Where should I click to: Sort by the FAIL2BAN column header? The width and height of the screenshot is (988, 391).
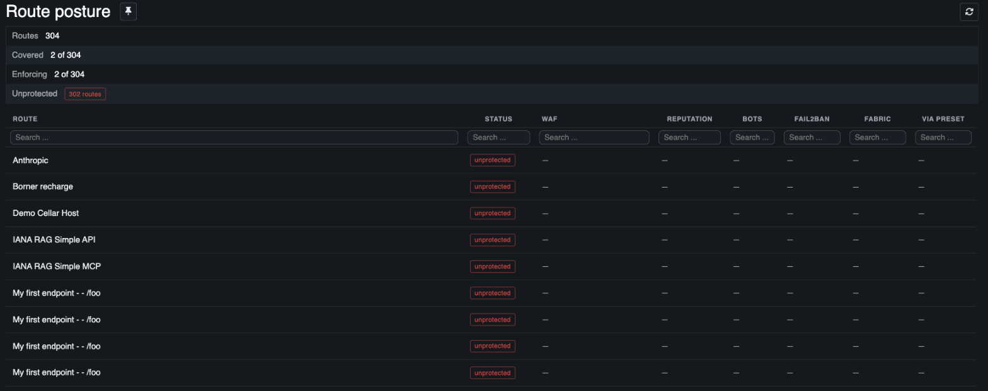click(812, 119)
